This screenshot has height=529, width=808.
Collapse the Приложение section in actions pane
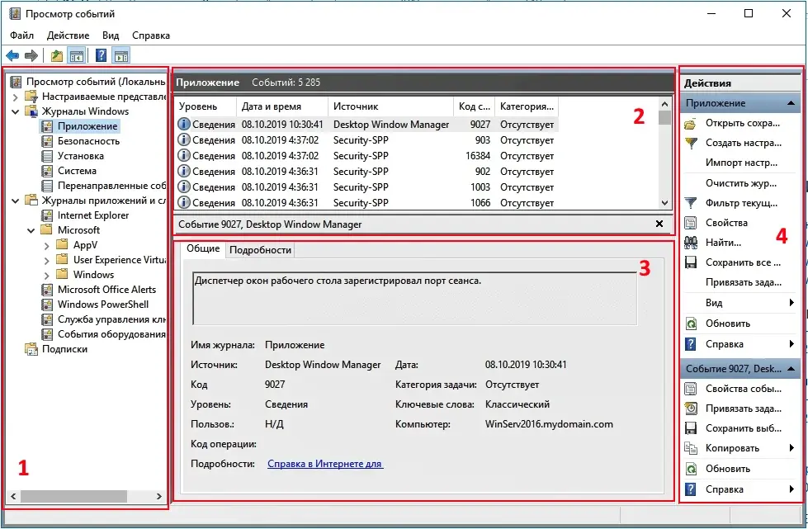[x=791, y=103]
